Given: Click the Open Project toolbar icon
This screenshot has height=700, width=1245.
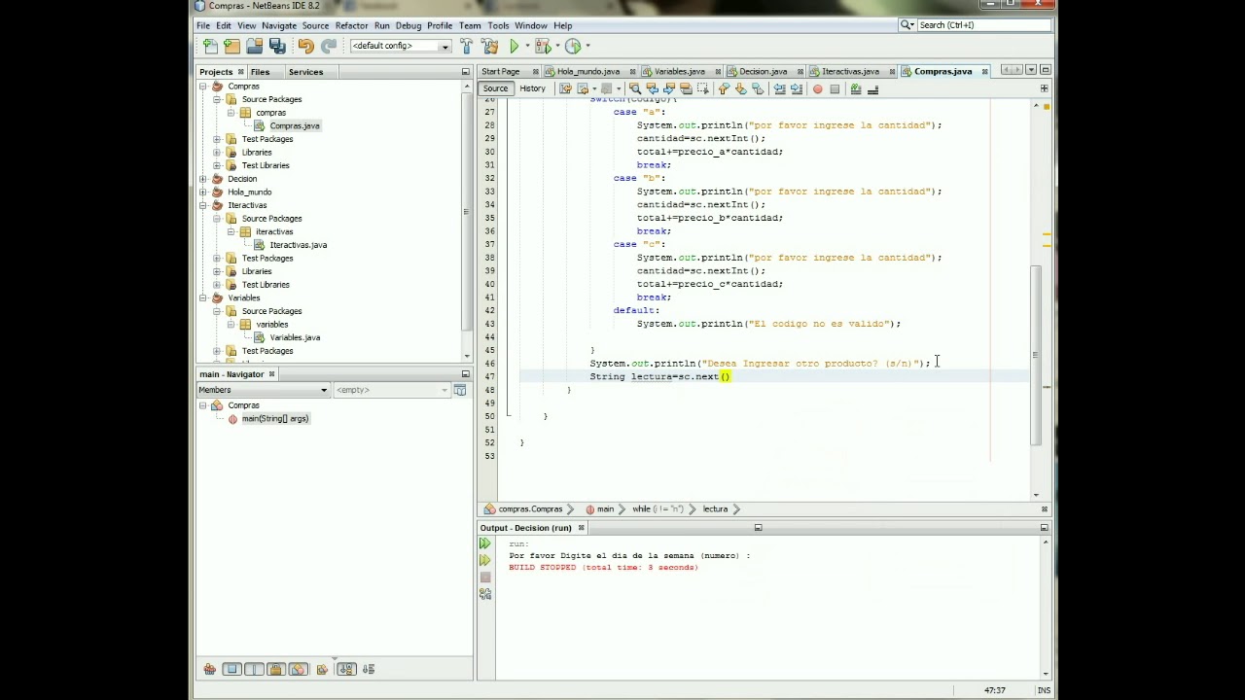Looking at the screenshot, I should [x=254, y=46].
